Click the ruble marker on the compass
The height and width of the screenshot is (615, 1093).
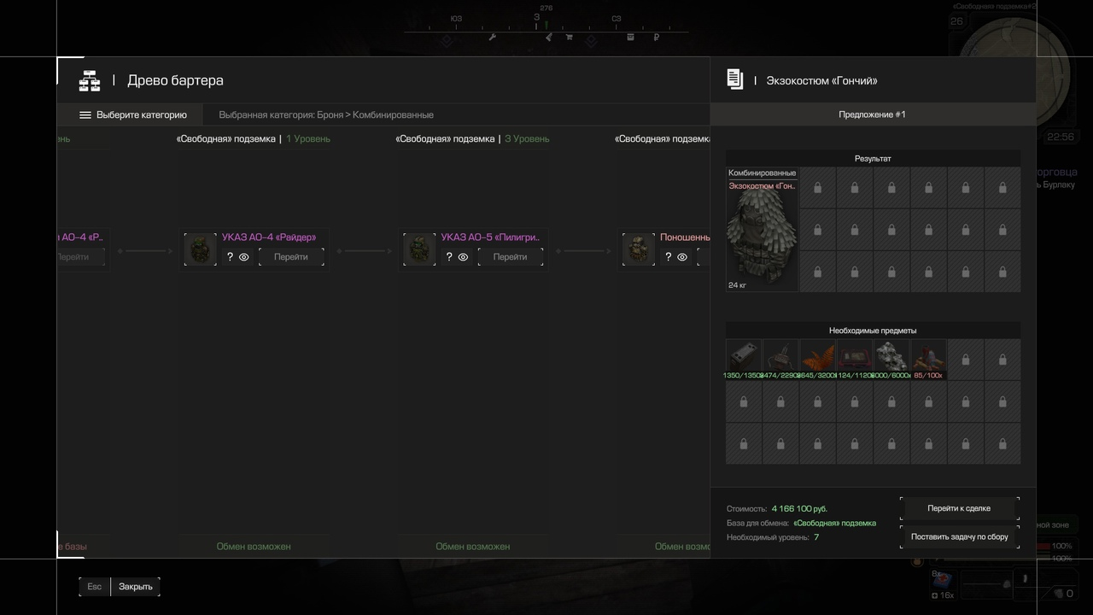(656, 37)
